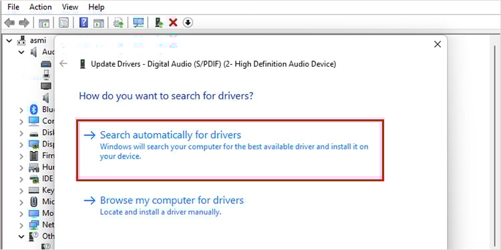Expand the Network adapters chevron
This screenshot has height=250, width=501.
click(x=21, y=225)
